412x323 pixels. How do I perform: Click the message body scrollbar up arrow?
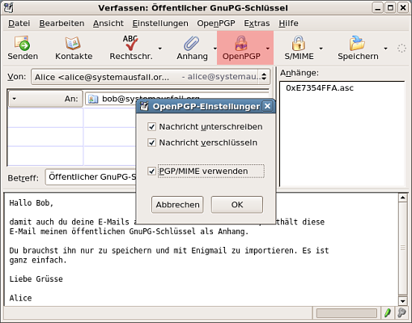403,198
